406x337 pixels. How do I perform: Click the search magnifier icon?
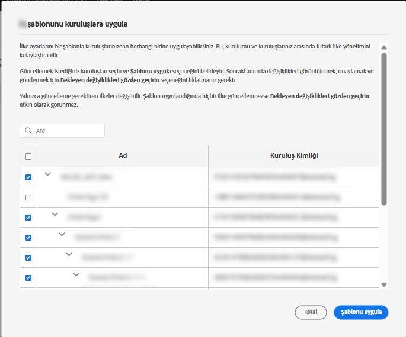pos(28,131)
